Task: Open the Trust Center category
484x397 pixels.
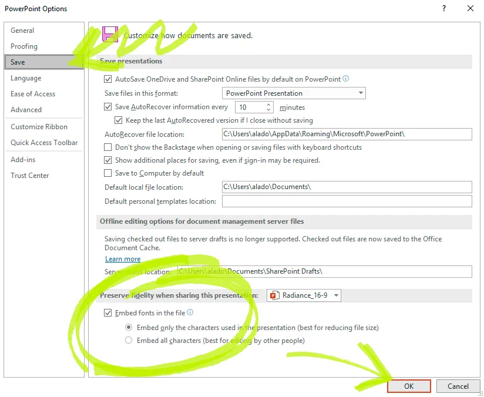Action: click(x=44, y=176)
